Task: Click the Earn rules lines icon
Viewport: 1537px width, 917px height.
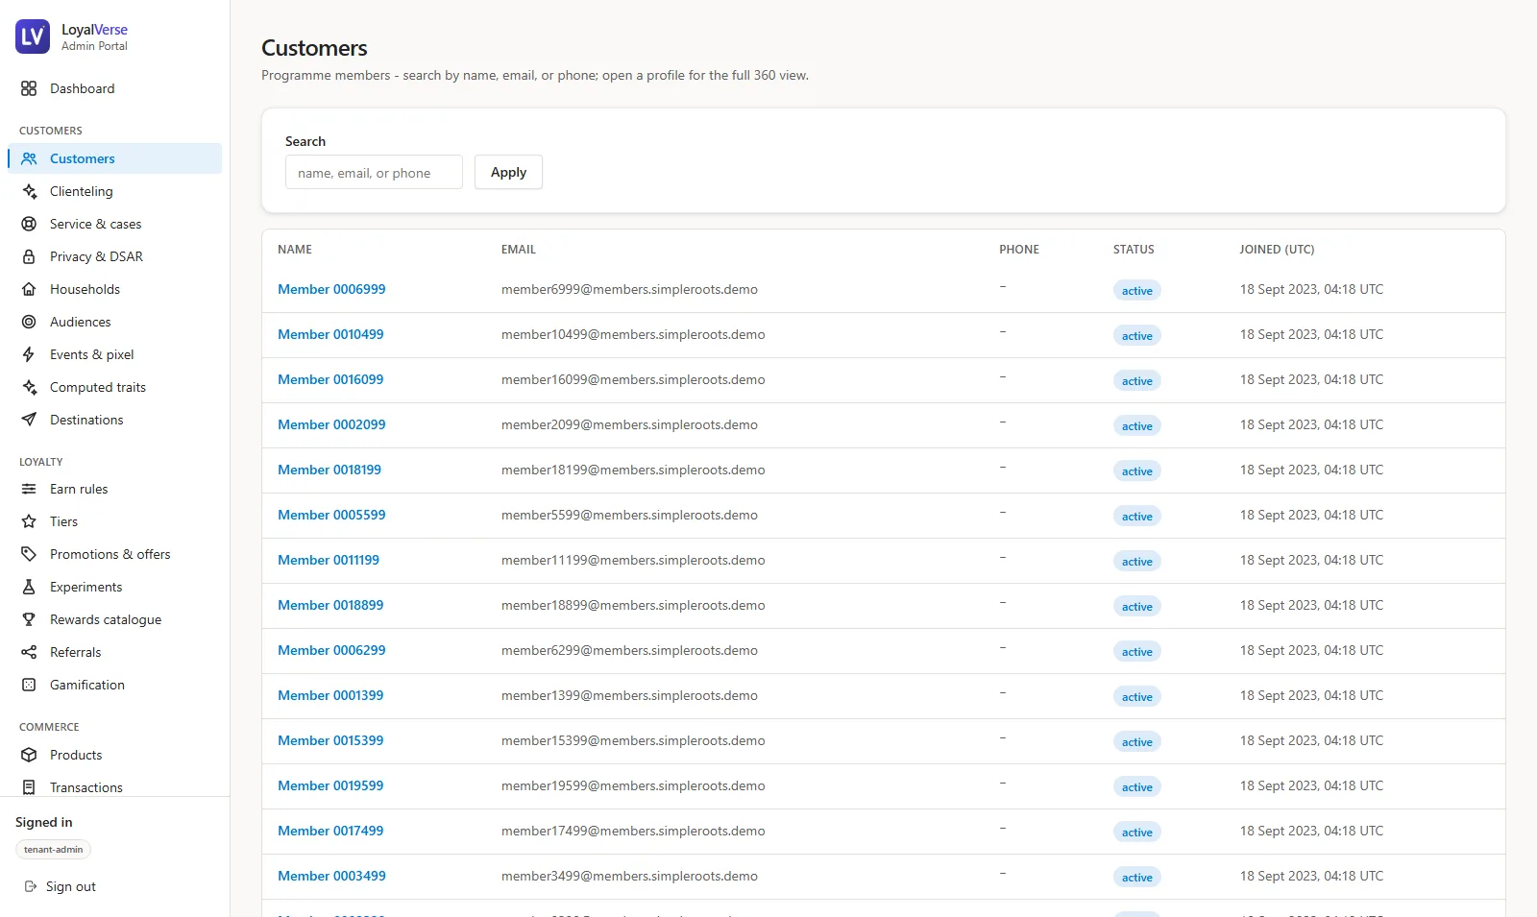Action: [29, 489]
